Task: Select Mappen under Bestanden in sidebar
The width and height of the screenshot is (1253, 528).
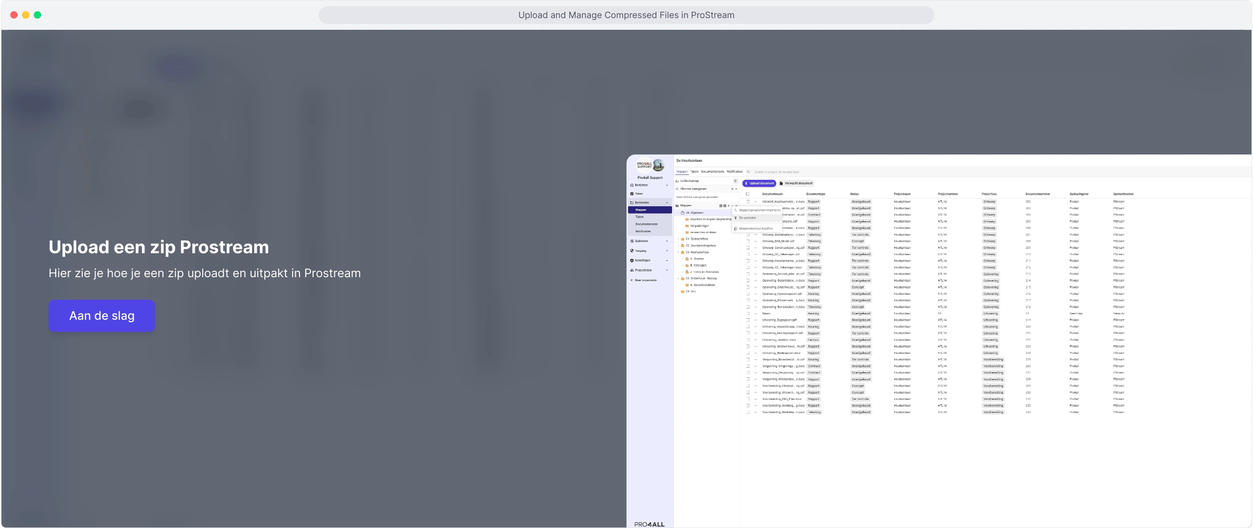Action: click(x=650, y=210)
